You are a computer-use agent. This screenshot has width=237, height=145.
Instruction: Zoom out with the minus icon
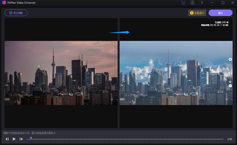pyautogui.click(x=230, y=86)
